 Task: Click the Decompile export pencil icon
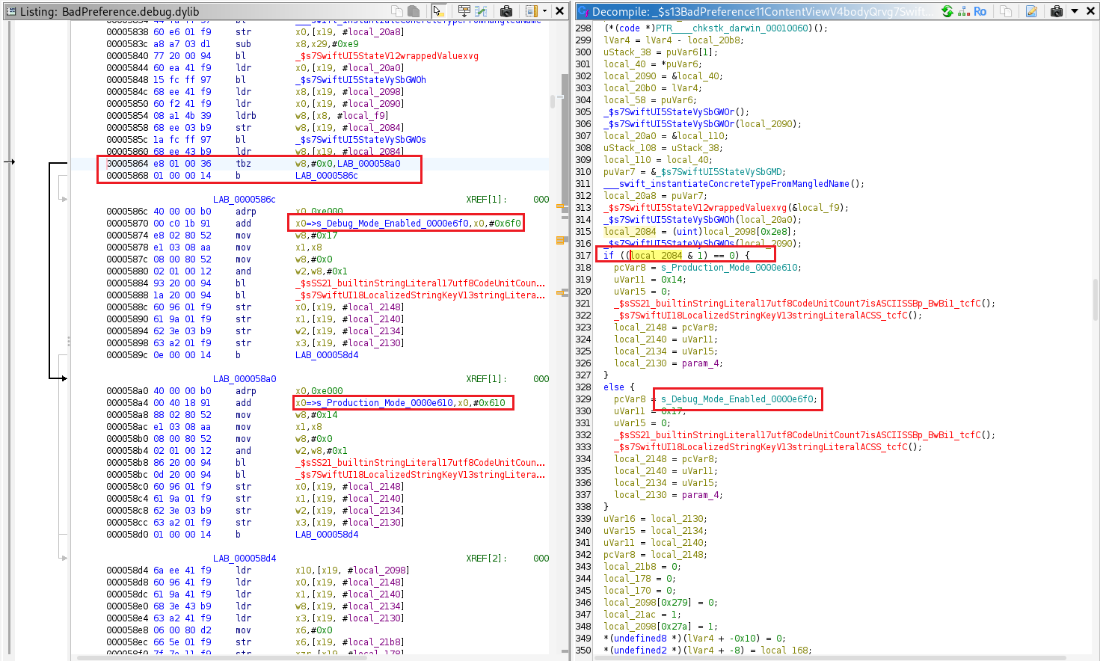[1031, 11]
